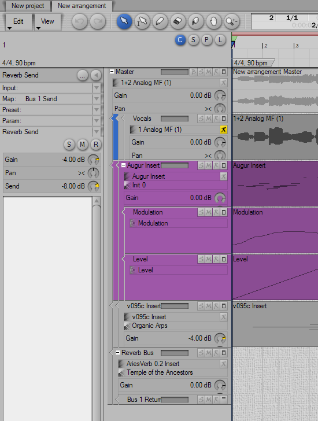Image resolution: width=318 pixels, height=421 pixels.
Task: Switch to the New project tab
Action: 28,6
